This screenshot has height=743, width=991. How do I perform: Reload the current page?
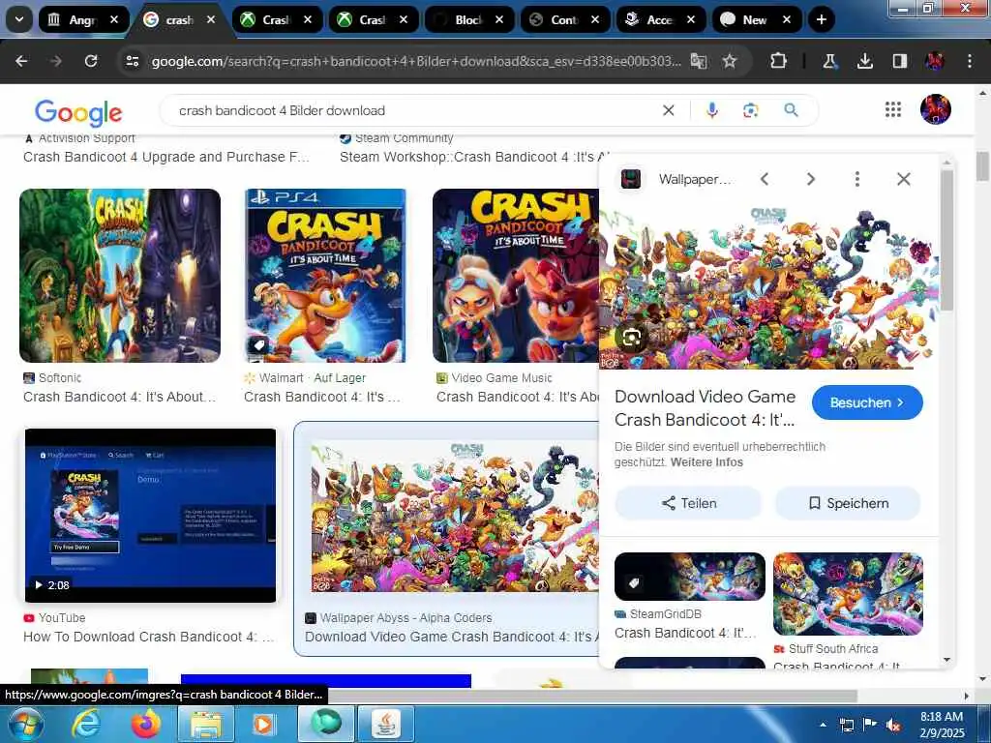[x=91, y=61]
